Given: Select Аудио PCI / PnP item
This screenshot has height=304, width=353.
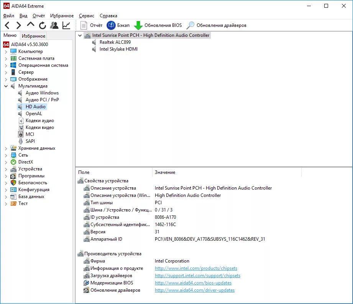Looking at the screenshot, I should pyautogui.click(x=42, y=100).
